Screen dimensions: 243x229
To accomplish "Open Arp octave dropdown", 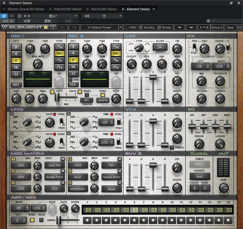I will [x=24, y=220].
